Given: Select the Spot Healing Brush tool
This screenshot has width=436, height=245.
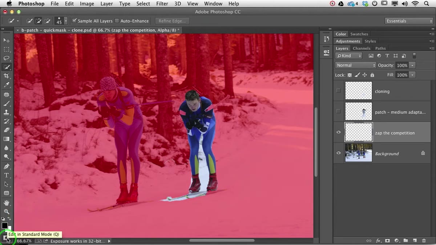Looking at the screenshot, I should [7, 94].
